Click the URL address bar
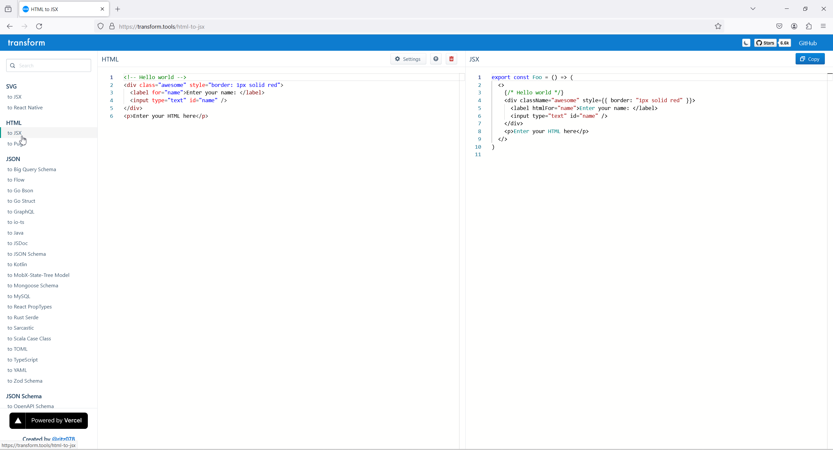Screen dimensions: 833x450 [390, 26]
